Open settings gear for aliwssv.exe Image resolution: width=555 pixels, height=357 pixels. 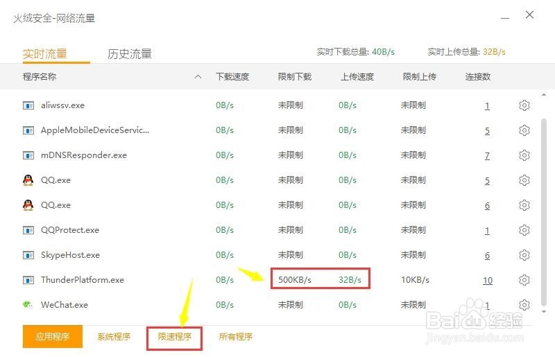[x=524, y=105]
